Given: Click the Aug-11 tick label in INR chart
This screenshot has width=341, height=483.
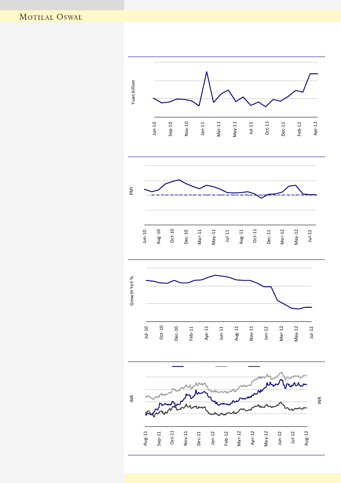Looking at the screenshot, I should click(x=145, y=439).
